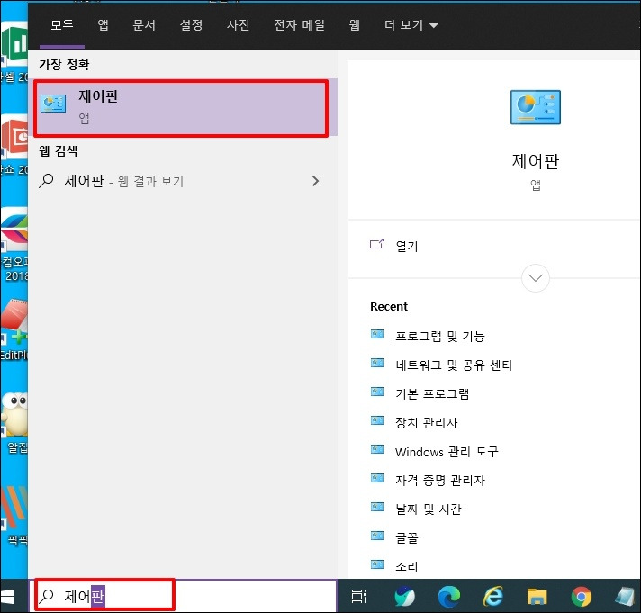Image resolution: width=641 pixels, height=613 pixels.
Task: Click icon beside 글꼴
Action: [377, 536]
